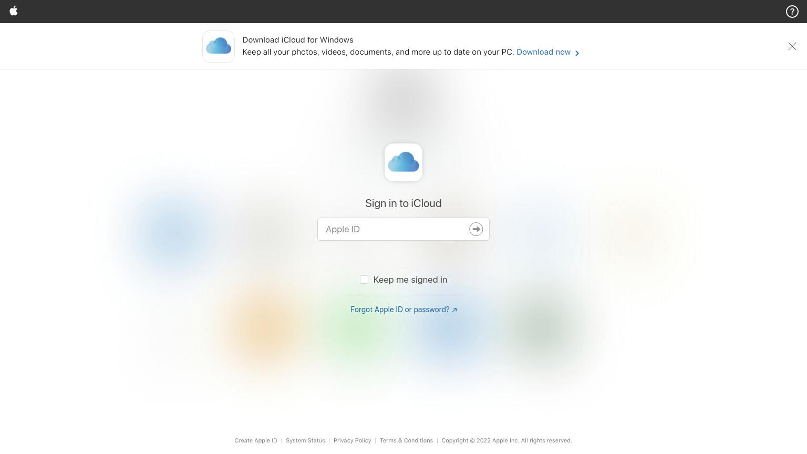
Task: Open Forgot Apple ID or password link
Action: pyautogui.click(x=403, y=309)
